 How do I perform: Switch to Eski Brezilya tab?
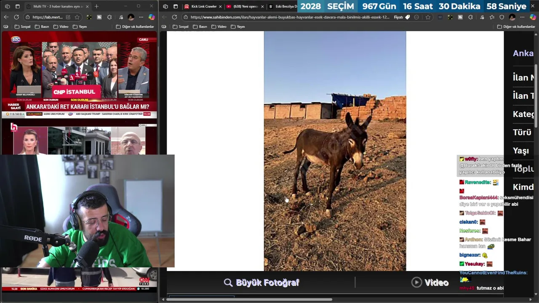283,6
